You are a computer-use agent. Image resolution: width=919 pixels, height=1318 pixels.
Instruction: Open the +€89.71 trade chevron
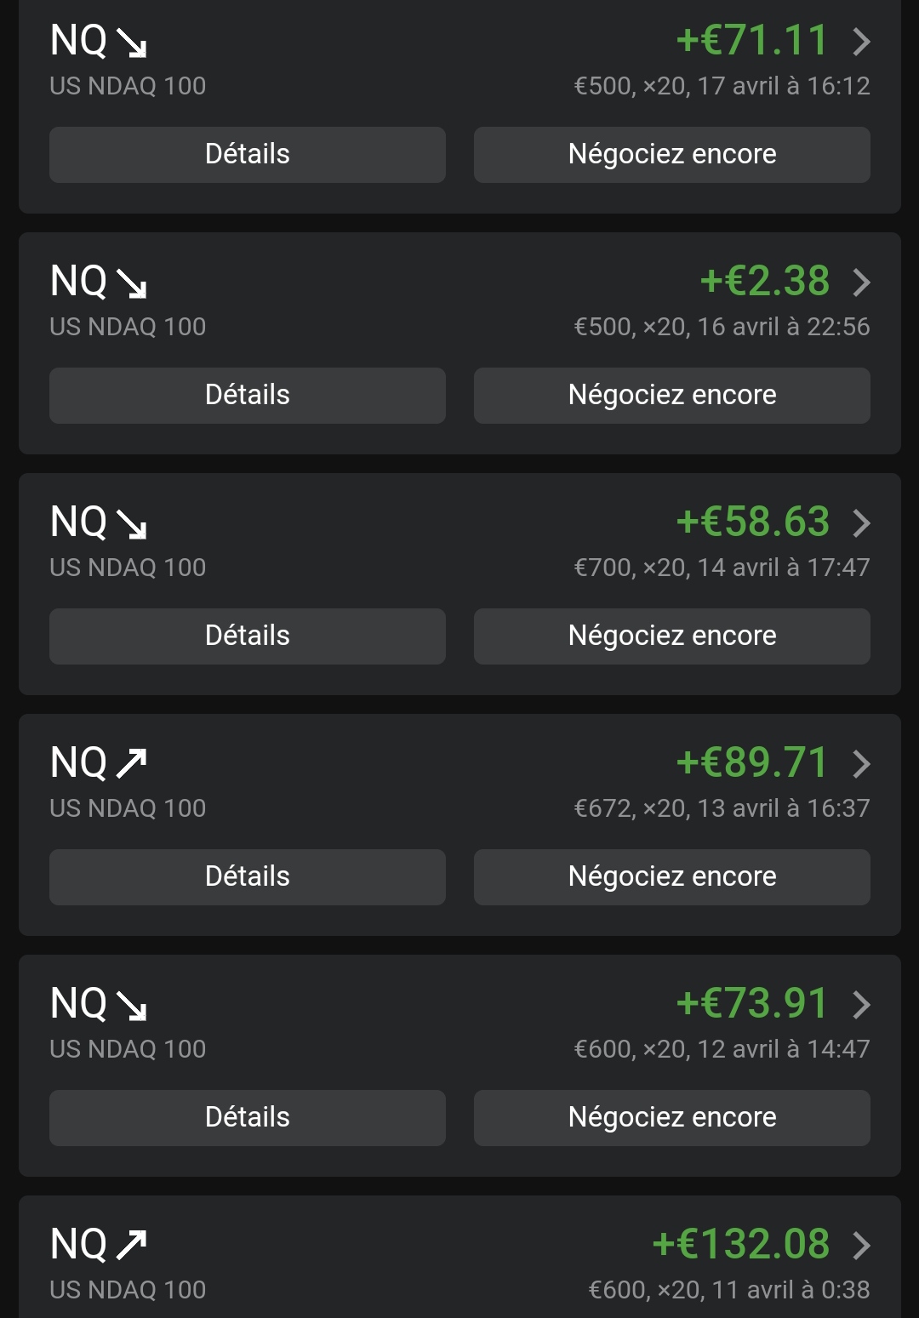point(861,763)
